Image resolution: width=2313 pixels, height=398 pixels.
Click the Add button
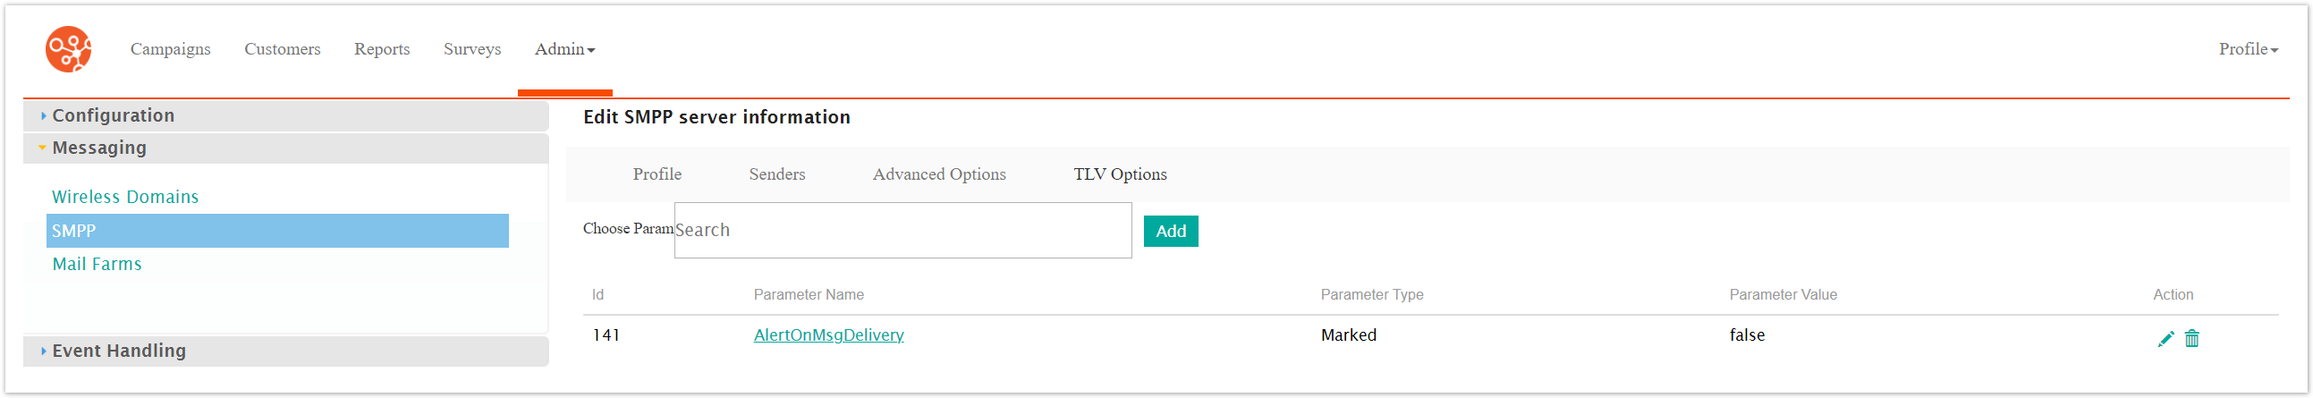point(1170,232)
